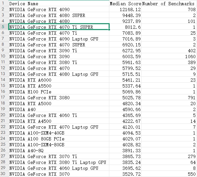Select median score 6272.95
This screenshot has width=197, height=177.
click(125, 50)
